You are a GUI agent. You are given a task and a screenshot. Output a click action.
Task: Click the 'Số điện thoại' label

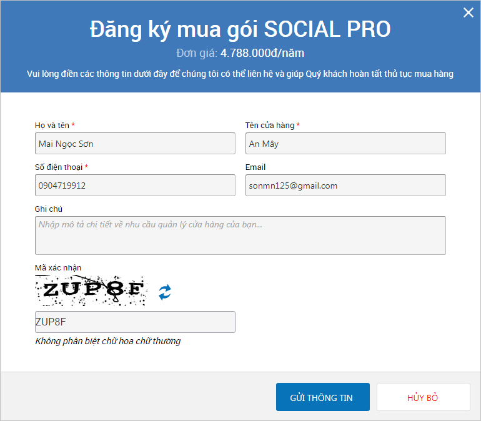pyautogui.click(x=59, y=167)
